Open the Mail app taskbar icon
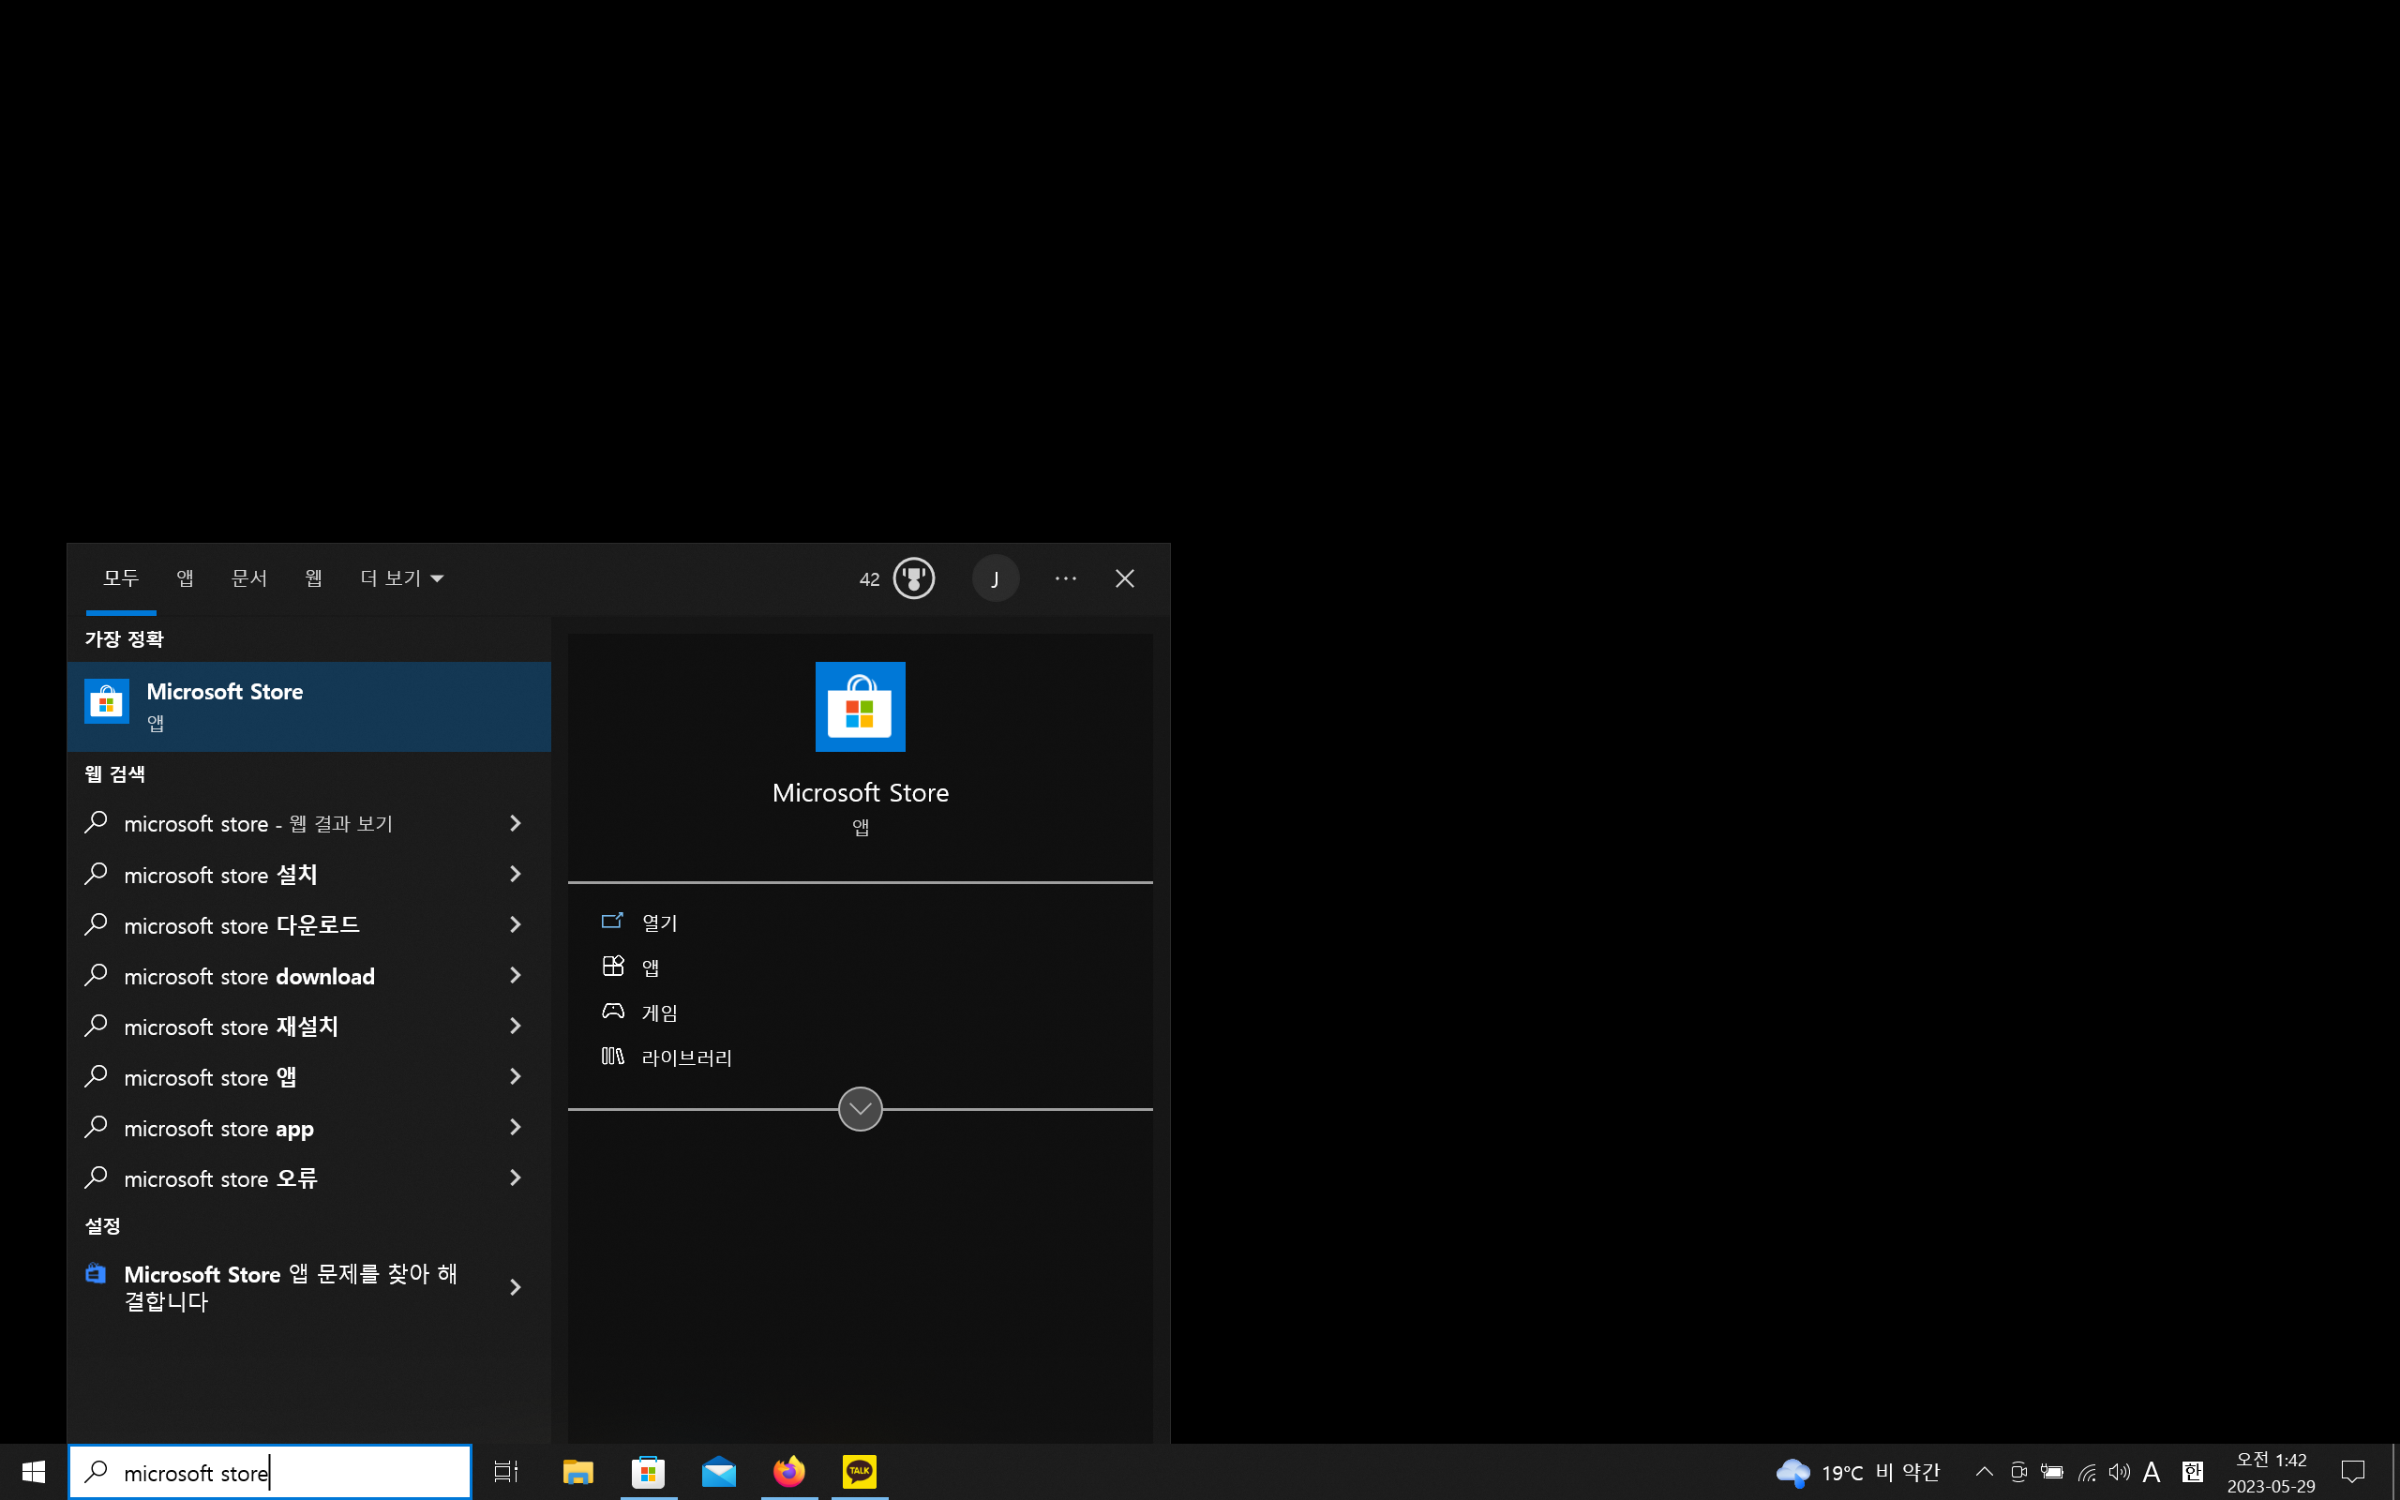 (718, 1471)
